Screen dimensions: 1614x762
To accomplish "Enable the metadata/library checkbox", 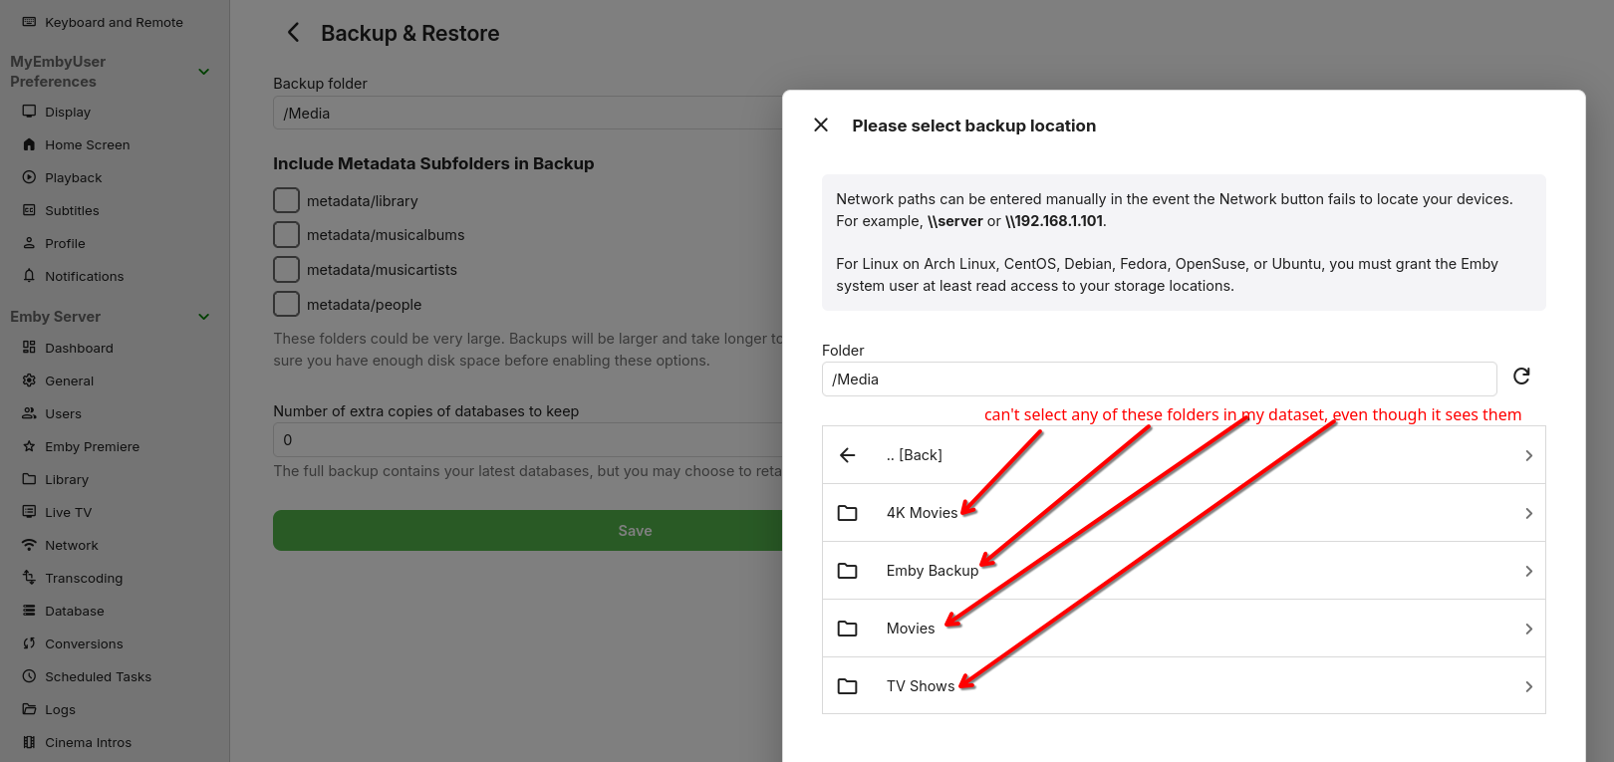I will (286, 200).
